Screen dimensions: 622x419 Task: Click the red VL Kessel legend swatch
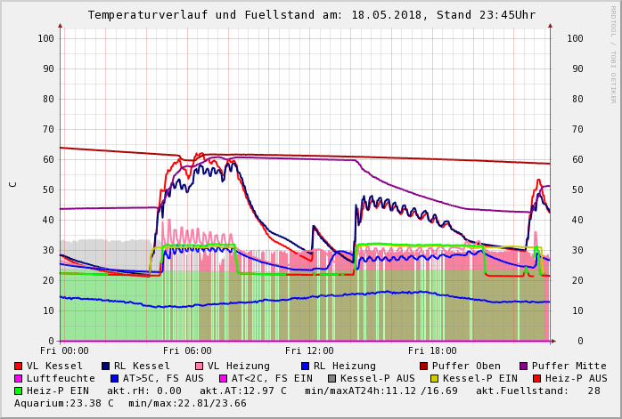pos(19,366)
